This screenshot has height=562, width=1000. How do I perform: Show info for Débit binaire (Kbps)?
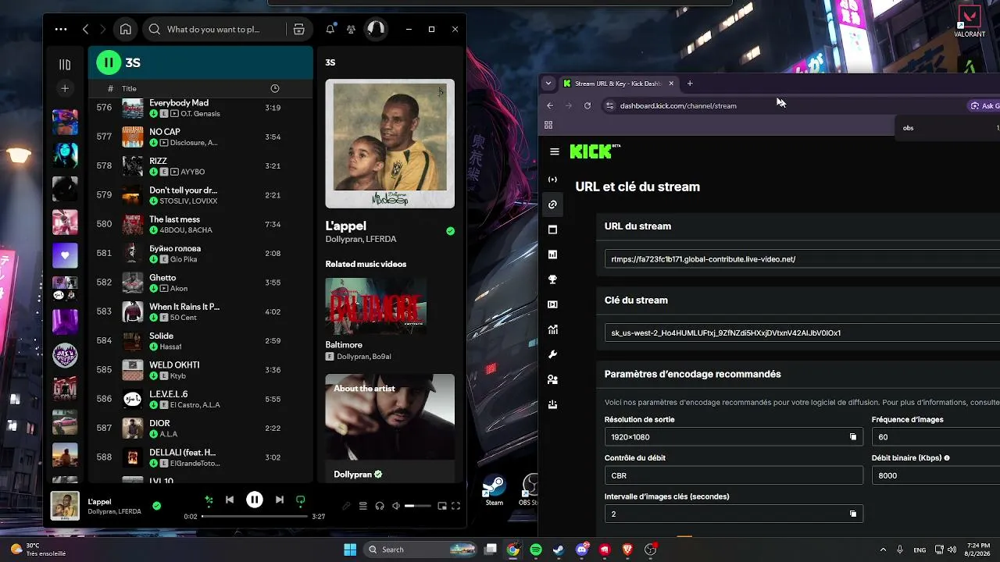point(947,458)
